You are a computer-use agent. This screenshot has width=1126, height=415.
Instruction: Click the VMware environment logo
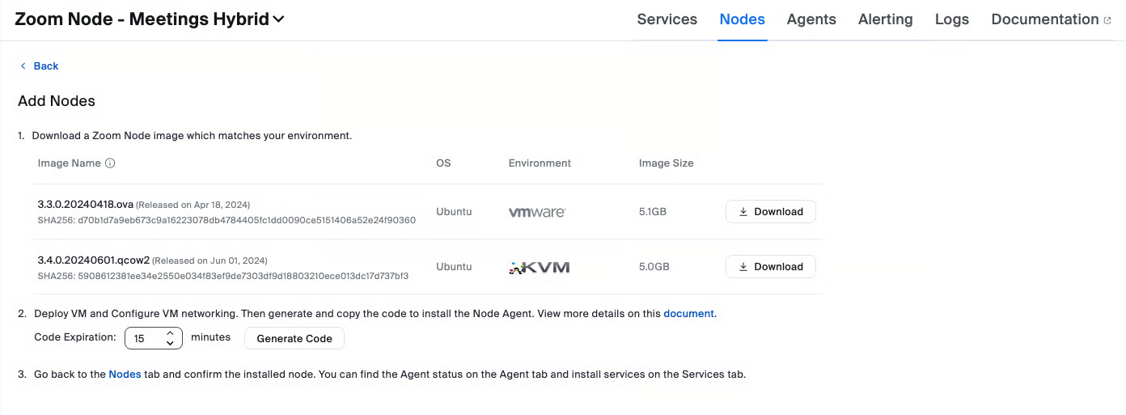[x=537, y=212]
